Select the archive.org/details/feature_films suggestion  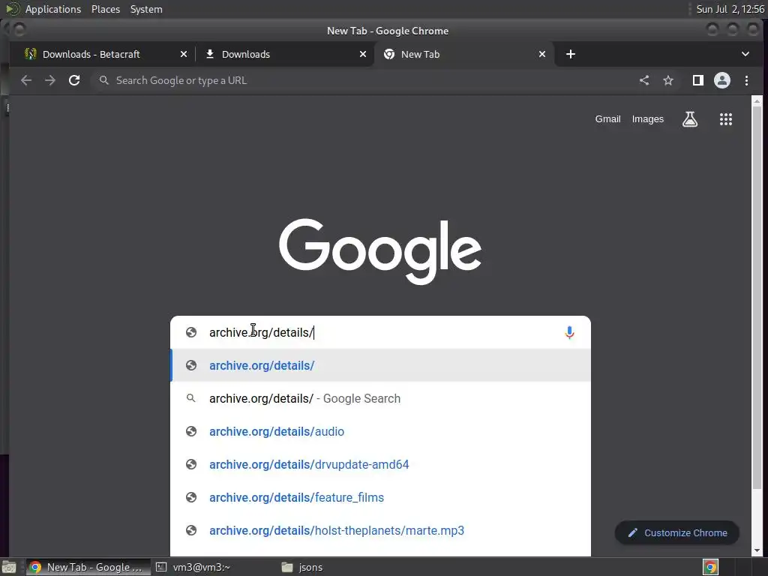(380, 497)
